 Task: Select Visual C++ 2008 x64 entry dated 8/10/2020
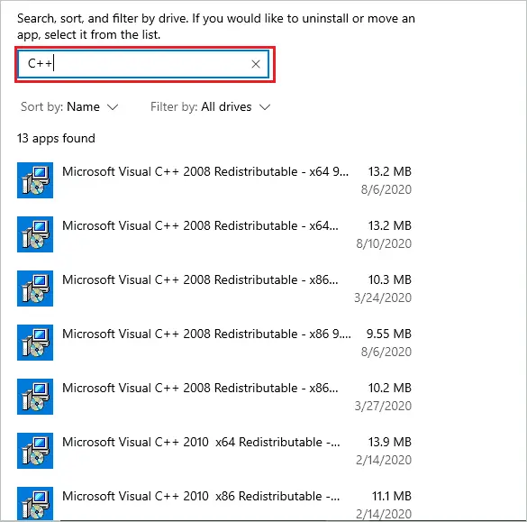(200, 225)
